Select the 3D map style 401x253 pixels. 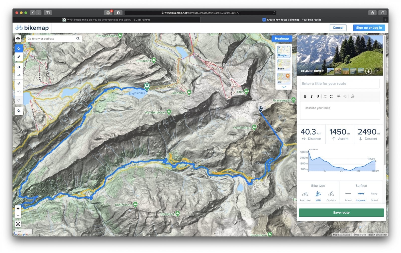pyautogui.click(x=284, y=78)
